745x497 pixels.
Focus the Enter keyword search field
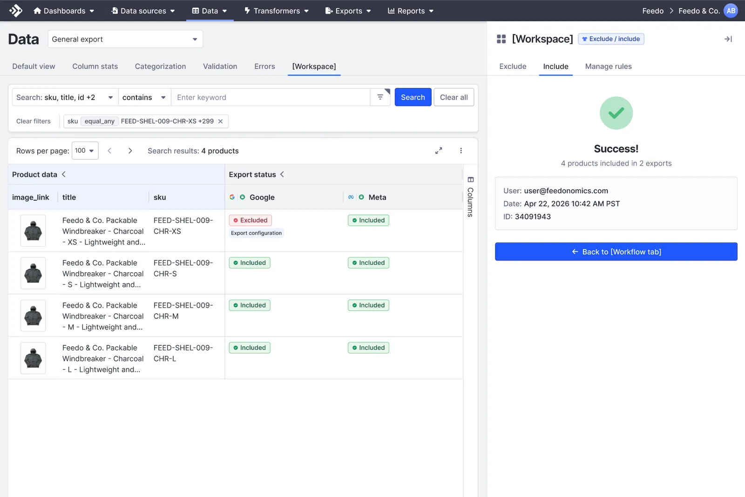pyautogui.click(x=271, y=97)
